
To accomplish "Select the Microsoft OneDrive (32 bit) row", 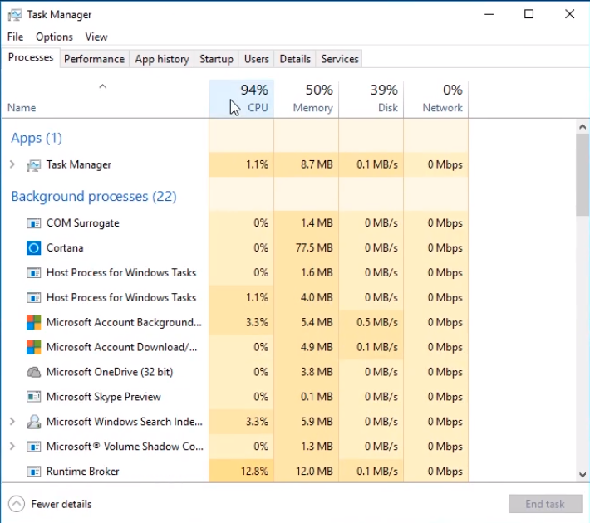I will [235, 372].
